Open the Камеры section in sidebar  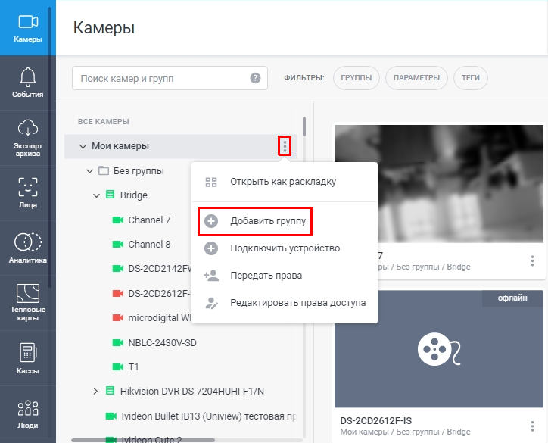click(x=27, y=27)
